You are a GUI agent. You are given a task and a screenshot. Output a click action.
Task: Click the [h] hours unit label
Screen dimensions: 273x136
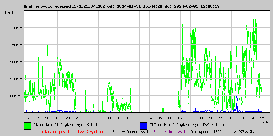coord(266,121)
